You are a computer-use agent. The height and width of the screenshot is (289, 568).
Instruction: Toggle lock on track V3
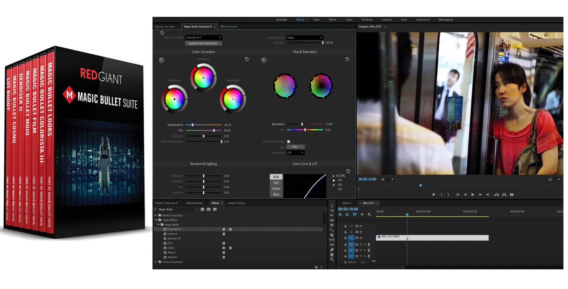345,226
